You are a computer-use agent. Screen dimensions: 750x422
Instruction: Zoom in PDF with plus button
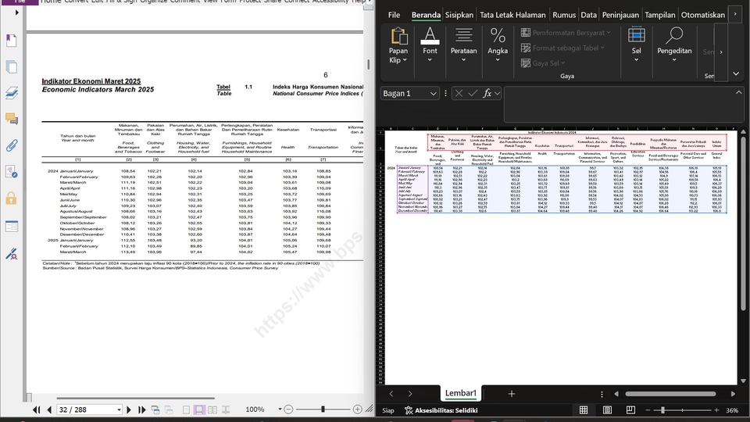click(x=357, y=409)
